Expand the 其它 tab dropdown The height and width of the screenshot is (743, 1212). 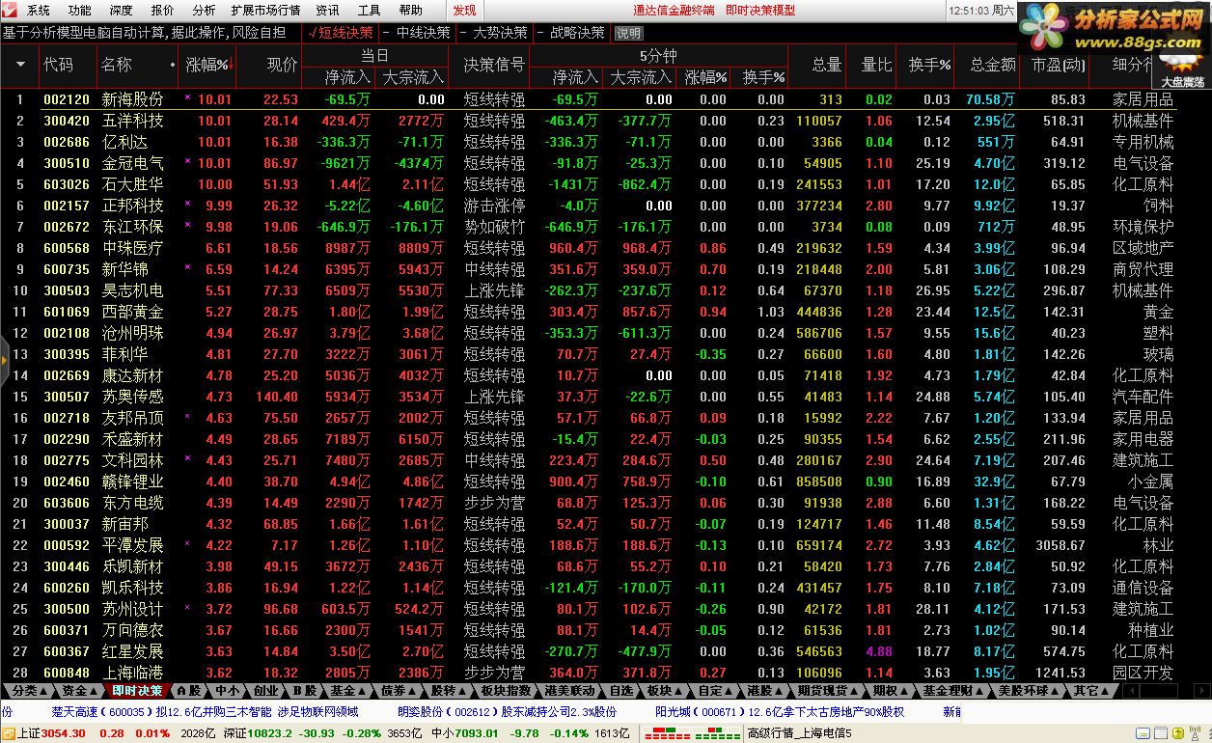(x=1092, y=691)
